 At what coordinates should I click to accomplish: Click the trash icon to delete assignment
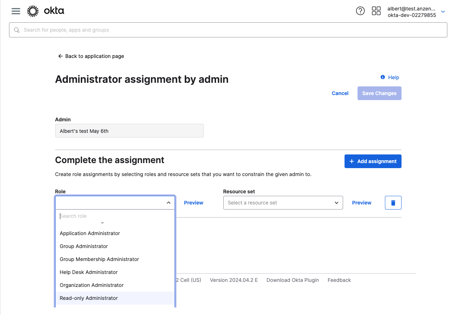[393, 203]
